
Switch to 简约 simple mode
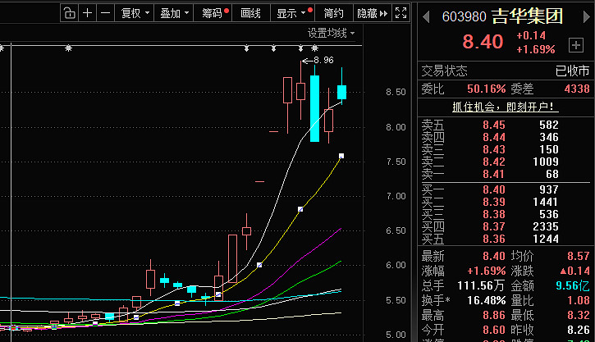[333, 13]
